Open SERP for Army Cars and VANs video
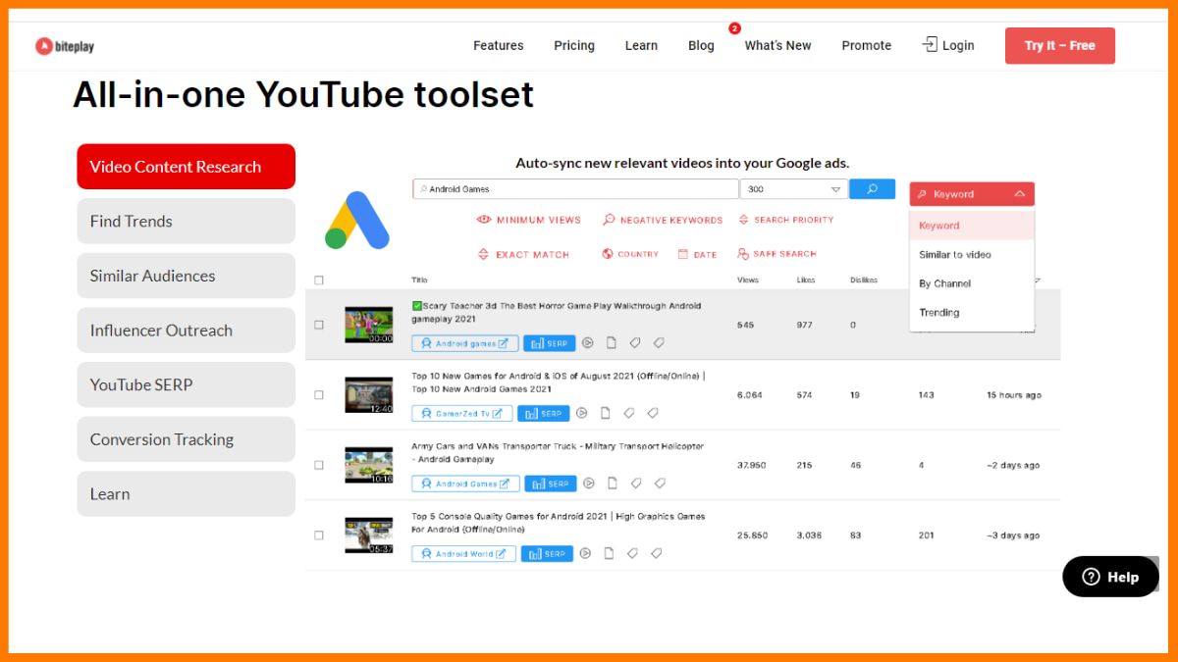This screenshot has height=662, width=1178. (x=551, y=484)
